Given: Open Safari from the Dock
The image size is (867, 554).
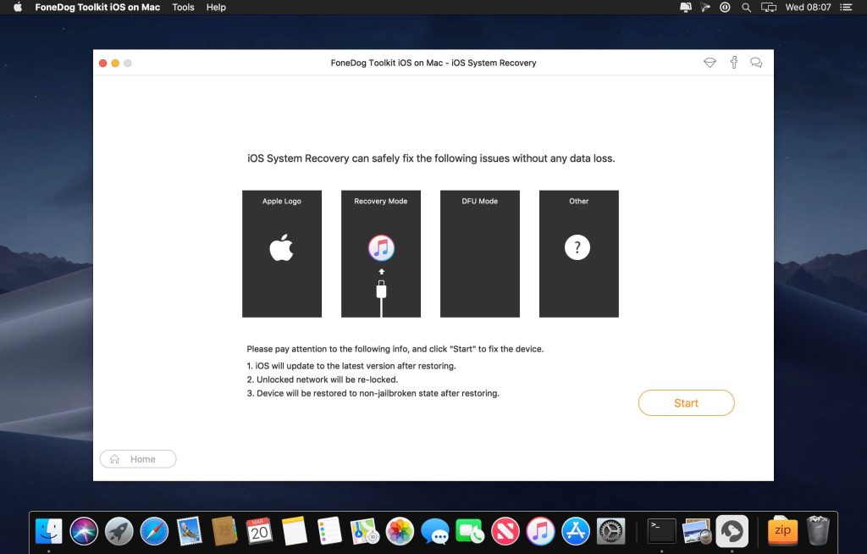Looking at the screenshot, I should (153, 531).
